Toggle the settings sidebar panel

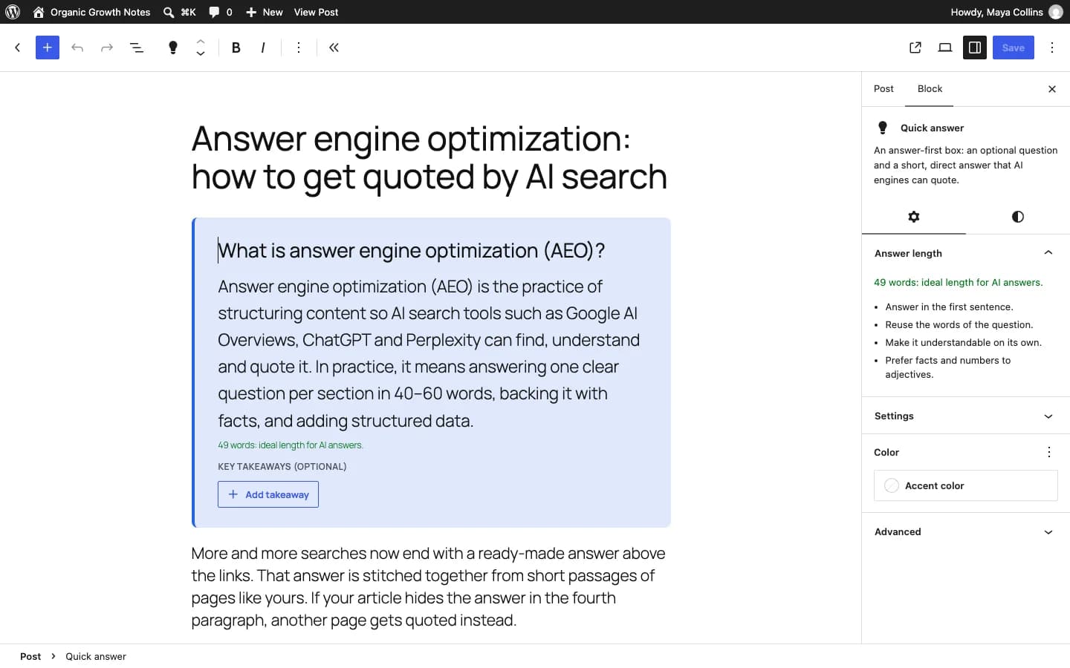pos(975,48)
